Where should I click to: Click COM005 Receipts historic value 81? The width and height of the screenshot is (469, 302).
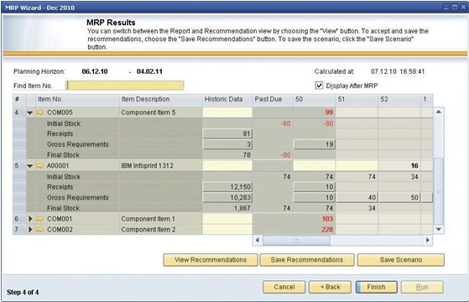[x=227, y=133]
